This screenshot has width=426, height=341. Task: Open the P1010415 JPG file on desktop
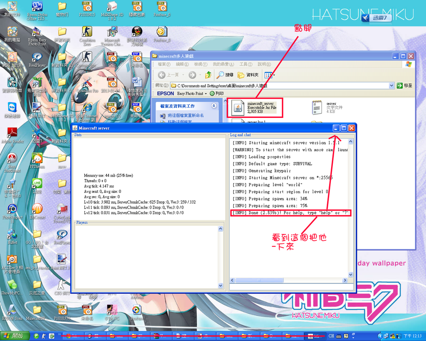(x=87, y=9)
